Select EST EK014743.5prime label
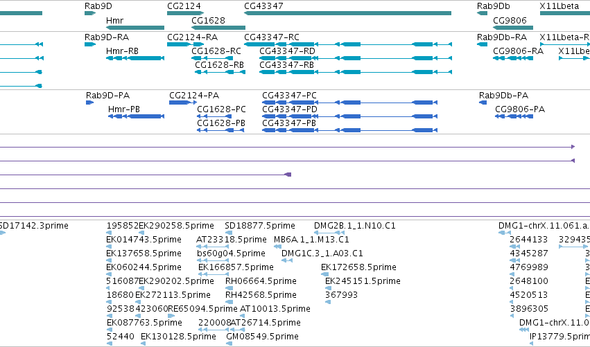590x347 pixels. [144, 240]
